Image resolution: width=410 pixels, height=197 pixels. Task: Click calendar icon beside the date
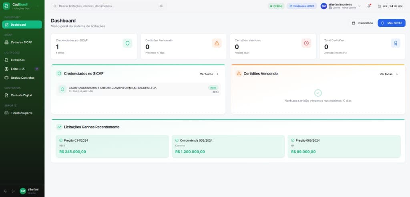[379, 6]
